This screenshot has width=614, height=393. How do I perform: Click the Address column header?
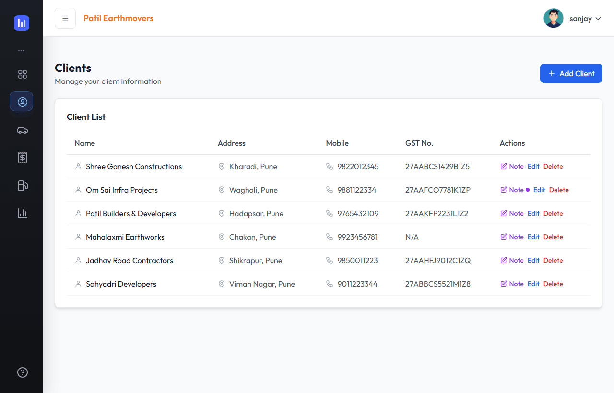pyautogui.click(x=232, y=143)
